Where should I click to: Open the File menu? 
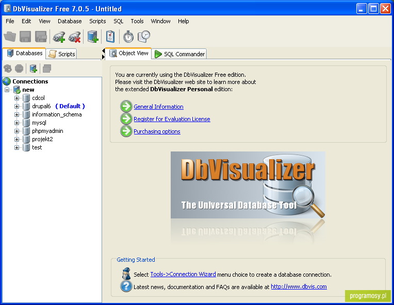(x=10, y=21)
